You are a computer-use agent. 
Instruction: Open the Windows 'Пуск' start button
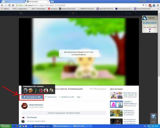tap(6, 126)
